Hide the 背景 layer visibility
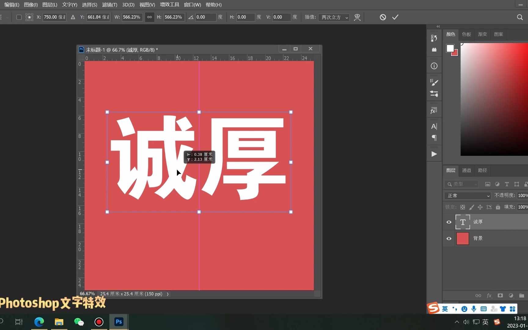Viewport: 528px width, 330px height. 449,239
